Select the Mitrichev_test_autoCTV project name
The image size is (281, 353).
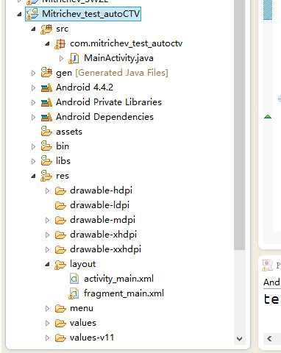(x=91, y=14)
